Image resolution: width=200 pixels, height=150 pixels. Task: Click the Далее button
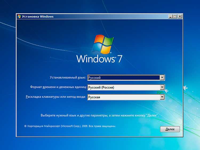tap(170, 129)
